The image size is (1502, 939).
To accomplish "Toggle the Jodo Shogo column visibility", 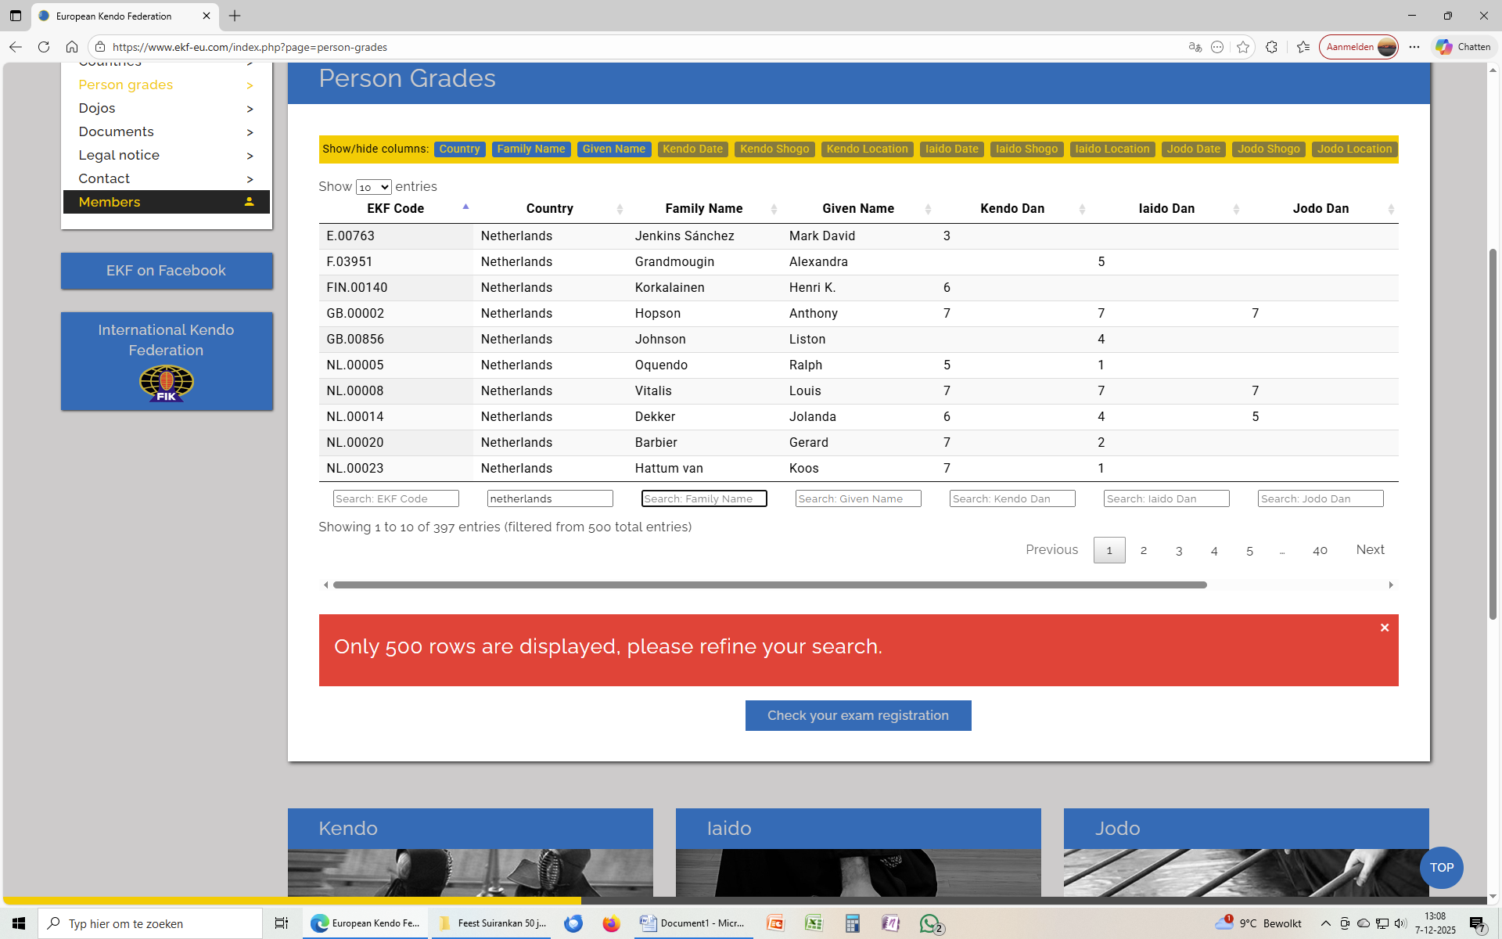I will click(x=1268, y=149).
